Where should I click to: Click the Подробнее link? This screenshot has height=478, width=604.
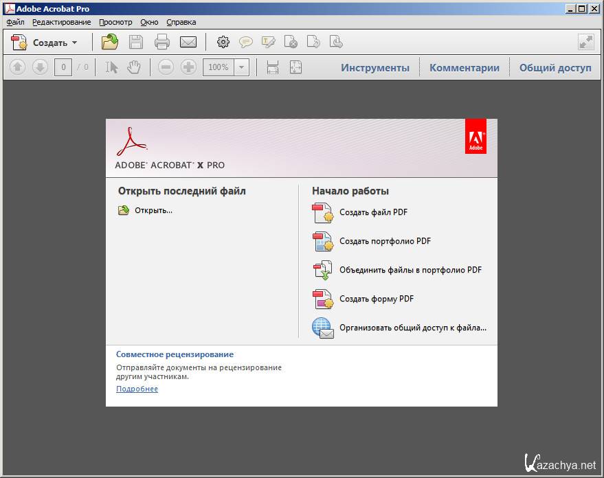pos(137,389)
